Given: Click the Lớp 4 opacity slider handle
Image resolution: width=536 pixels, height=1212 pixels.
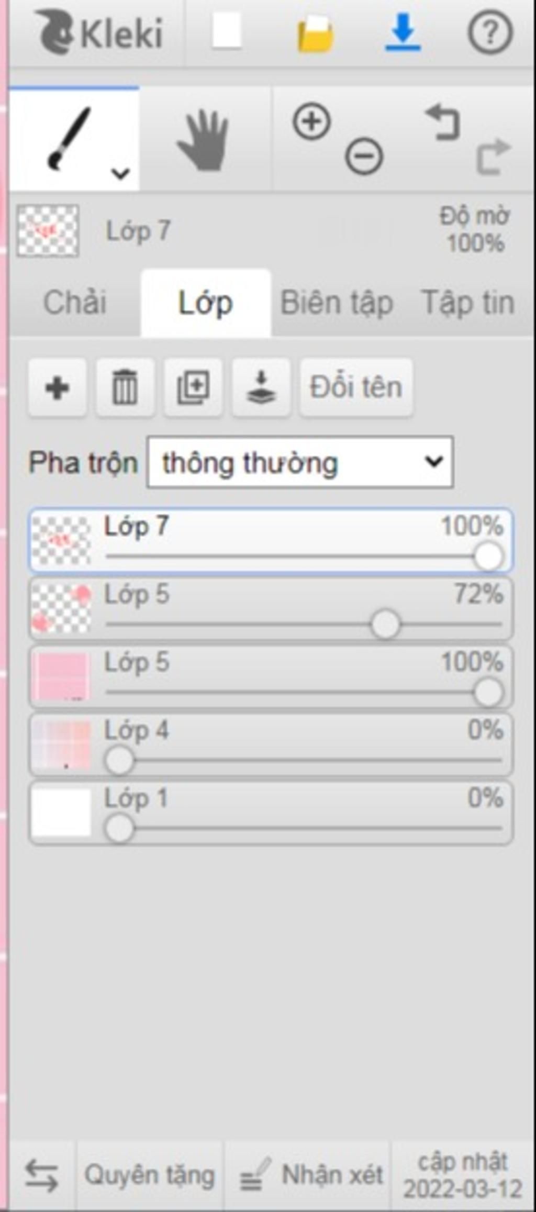Looking at the screenshot, I should point(119,760).
